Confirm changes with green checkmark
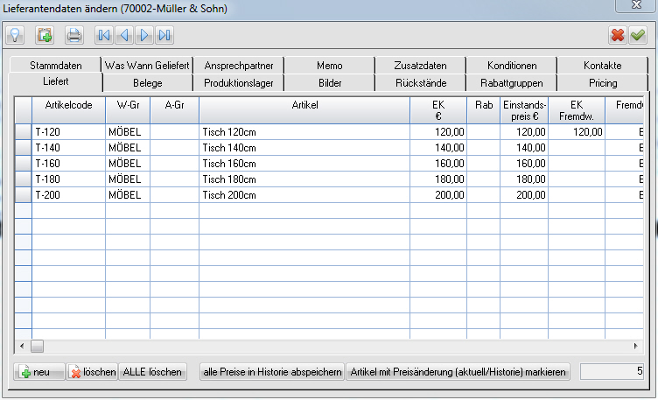Screen dimensions: 658x400 638,35
